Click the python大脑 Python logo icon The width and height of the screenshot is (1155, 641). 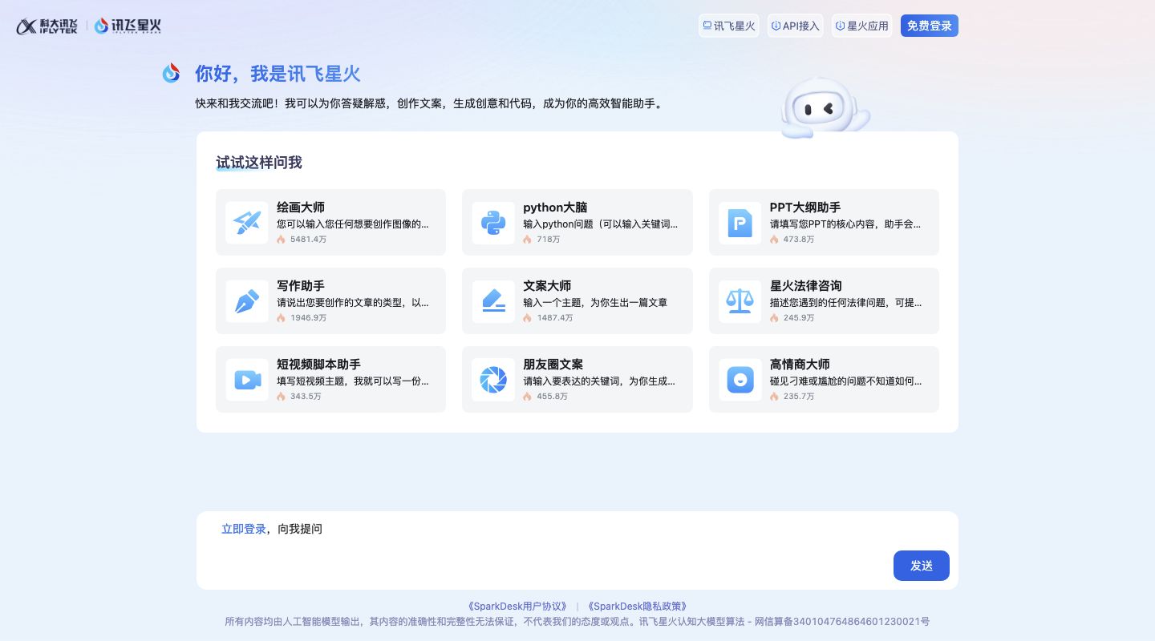(x=493, y=223)
